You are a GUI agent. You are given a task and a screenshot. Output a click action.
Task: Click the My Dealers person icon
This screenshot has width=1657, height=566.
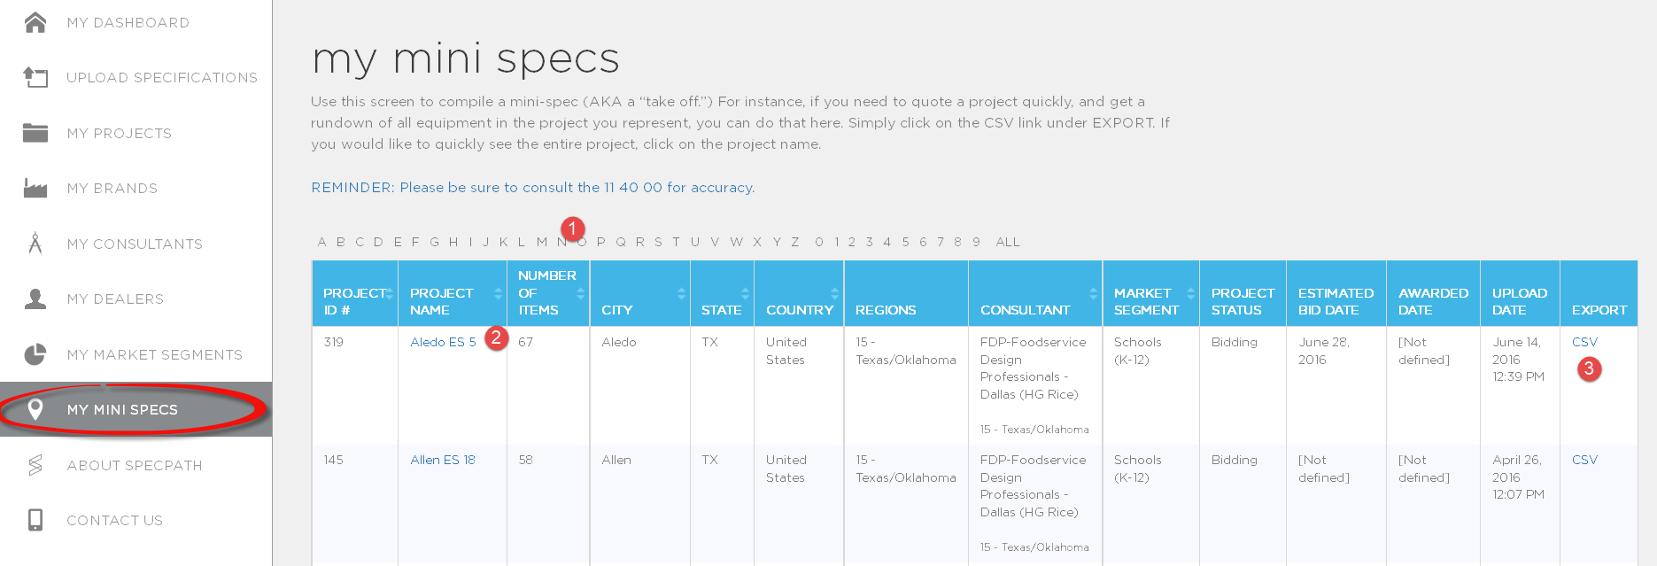pyautogui.click(x=35, y=299)
